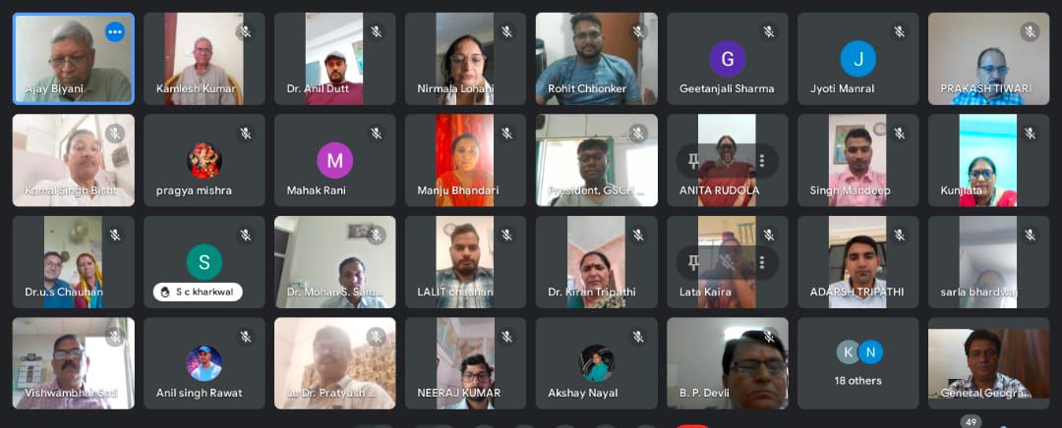Open more options for Lata Kaira

coord(762,262)
